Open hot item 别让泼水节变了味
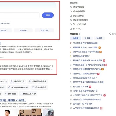 [81, 86]
